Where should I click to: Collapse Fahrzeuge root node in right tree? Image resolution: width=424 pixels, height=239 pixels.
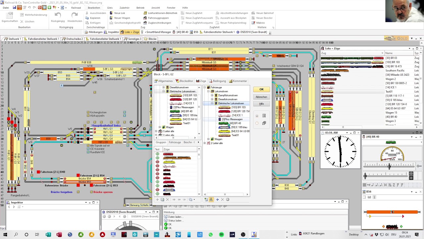tap(205, 87)
